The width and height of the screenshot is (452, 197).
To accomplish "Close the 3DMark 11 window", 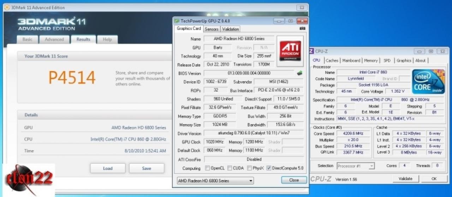I will click(x=302, y=7).
